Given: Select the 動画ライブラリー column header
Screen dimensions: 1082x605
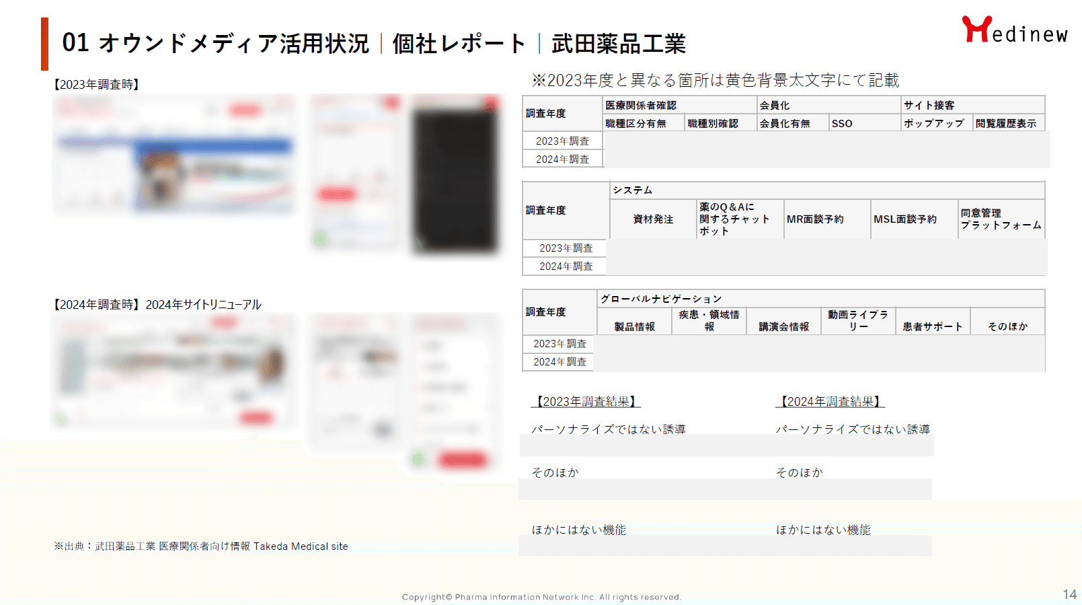Looking at the screenshot, I should 858,320.
